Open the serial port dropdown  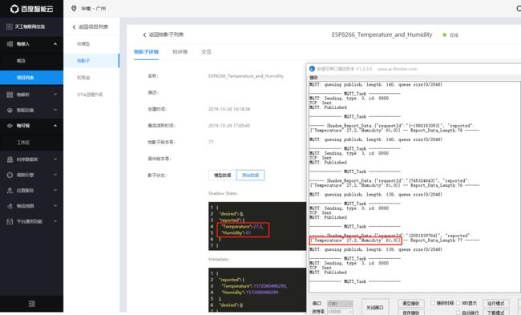coord(340,304)
